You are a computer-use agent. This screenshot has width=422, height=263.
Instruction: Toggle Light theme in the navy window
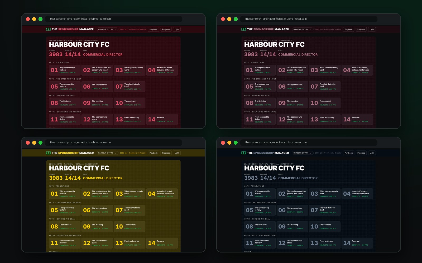tap(372, 153)
